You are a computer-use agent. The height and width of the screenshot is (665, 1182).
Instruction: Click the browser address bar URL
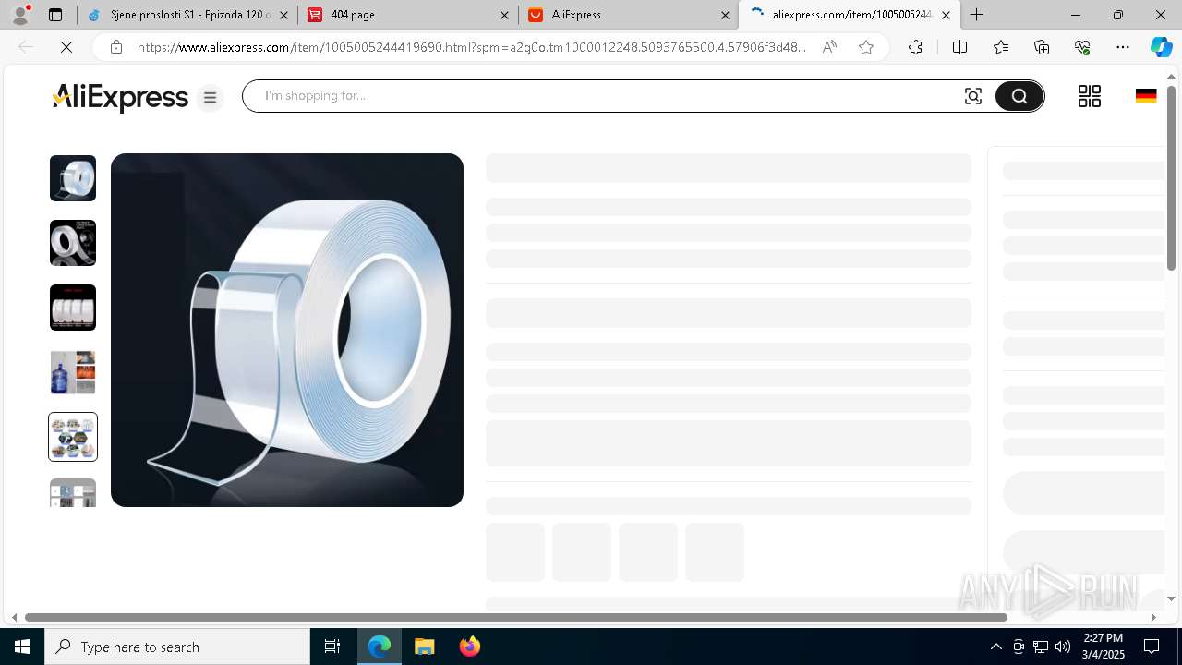471,47
